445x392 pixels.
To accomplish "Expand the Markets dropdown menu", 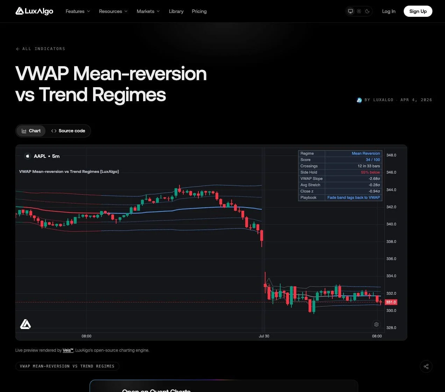I will pos(148,11).
